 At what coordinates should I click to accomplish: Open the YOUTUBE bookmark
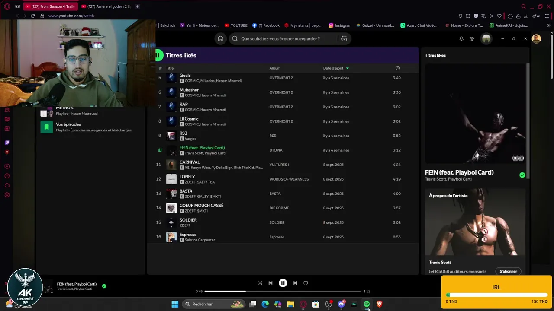point(236,25)
